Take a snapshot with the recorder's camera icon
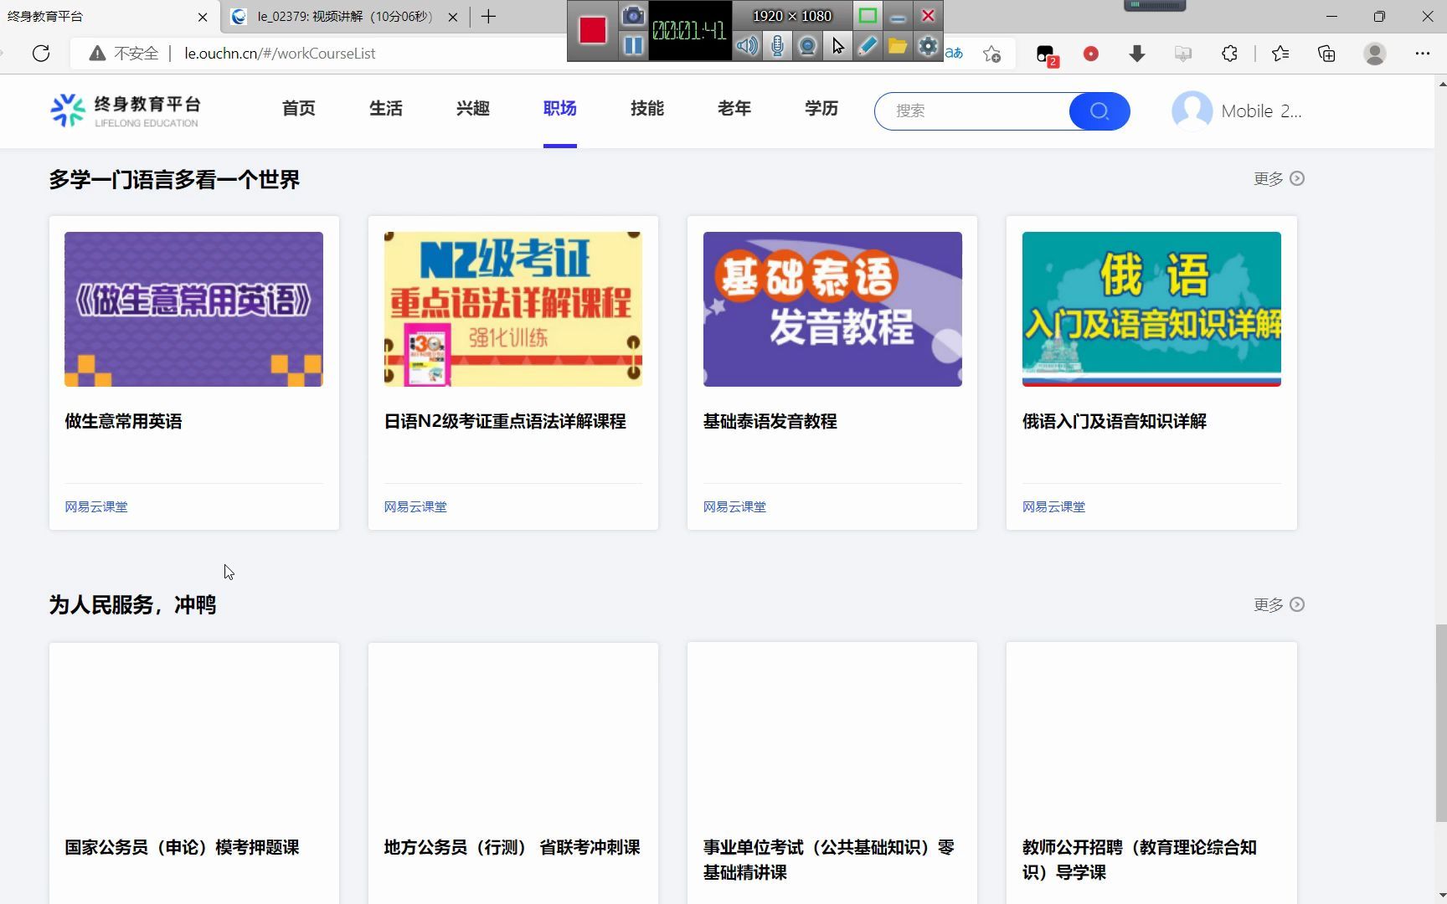Viewport: 1447px width, 904px height. [x=634, y=15]
